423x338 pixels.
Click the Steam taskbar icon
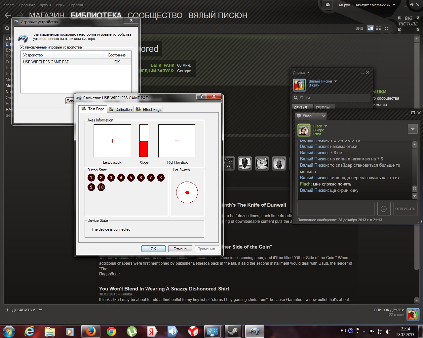coord(234,331)
